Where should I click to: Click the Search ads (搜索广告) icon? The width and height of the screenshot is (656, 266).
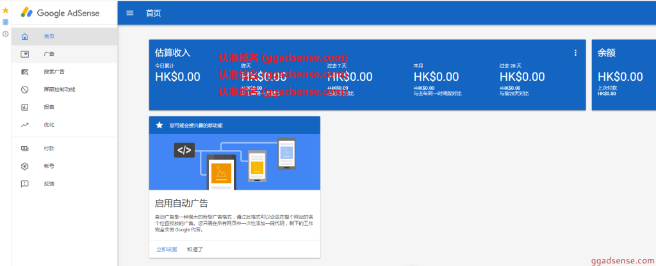pos(25,72)
